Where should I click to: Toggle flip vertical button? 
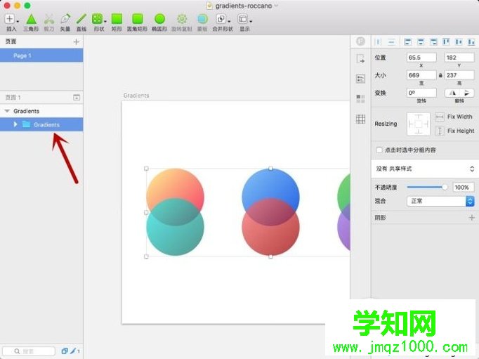pos(467,93)
